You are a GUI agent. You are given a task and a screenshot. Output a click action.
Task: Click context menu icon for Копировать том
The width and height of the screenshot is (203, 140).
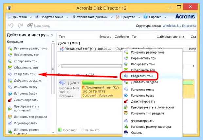126,64
